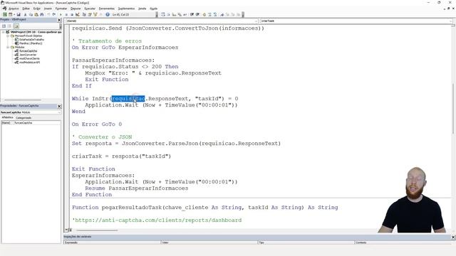
Task: Indent code with the Indent icon
Action: click(x=192, y=14)
